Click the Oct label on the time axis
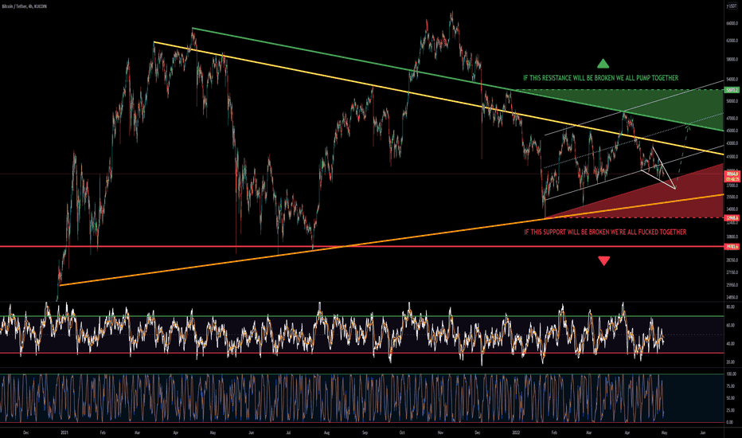 pyautogui.click(x=402, y=432)
